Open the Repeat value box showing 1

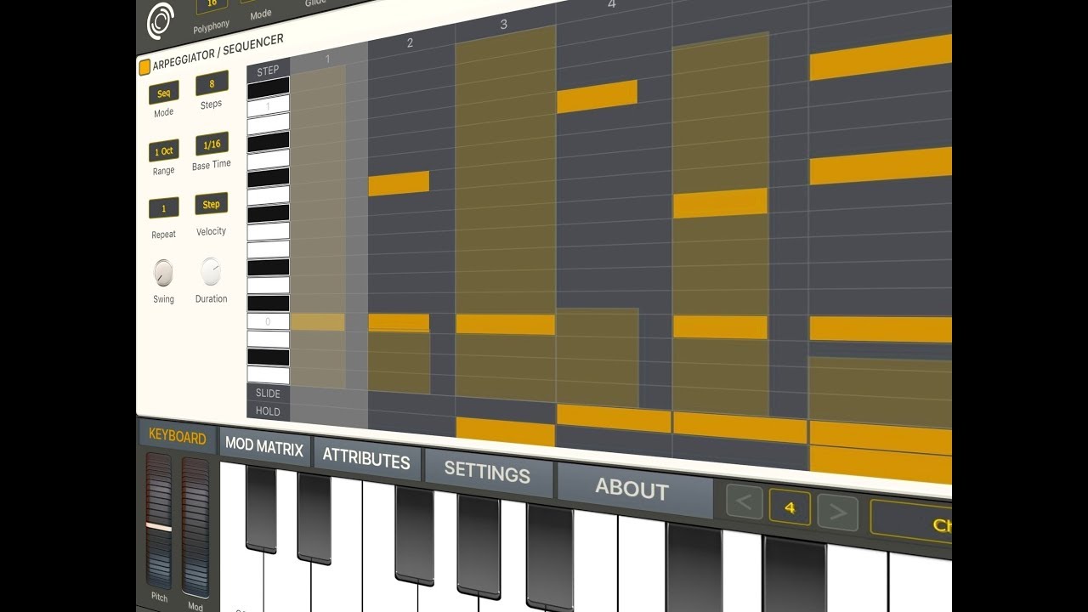coord(163,209)
